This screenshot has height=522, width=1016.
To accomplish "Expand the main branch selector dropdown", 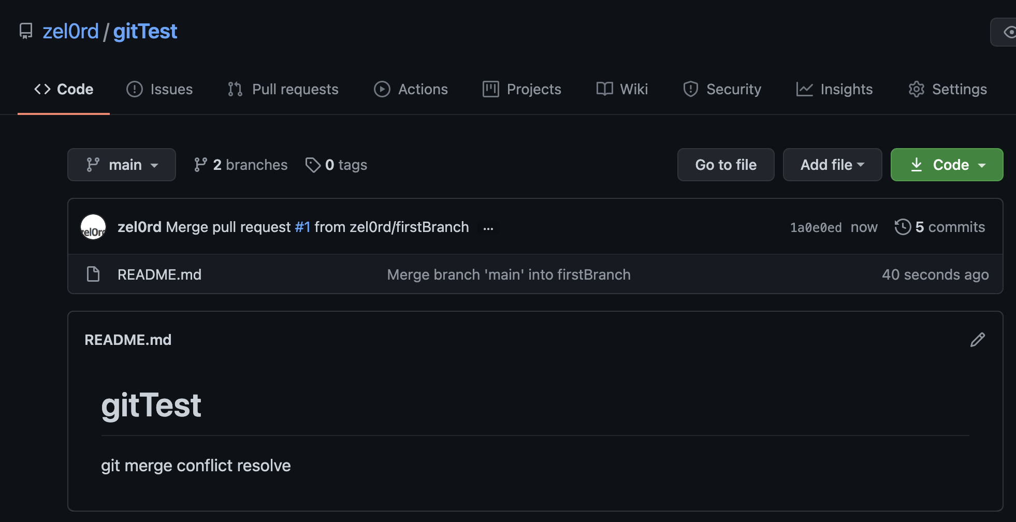I will click(122, 165).
